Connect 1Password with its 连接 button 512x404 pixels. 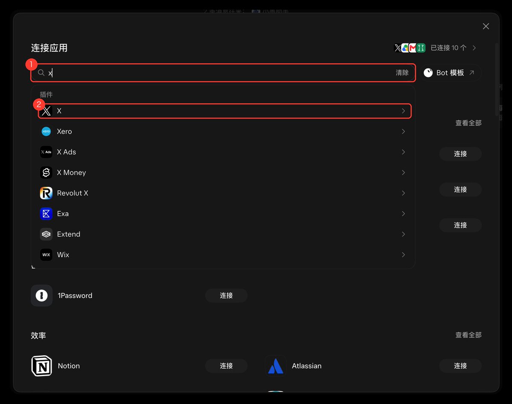tap(226, 296)
